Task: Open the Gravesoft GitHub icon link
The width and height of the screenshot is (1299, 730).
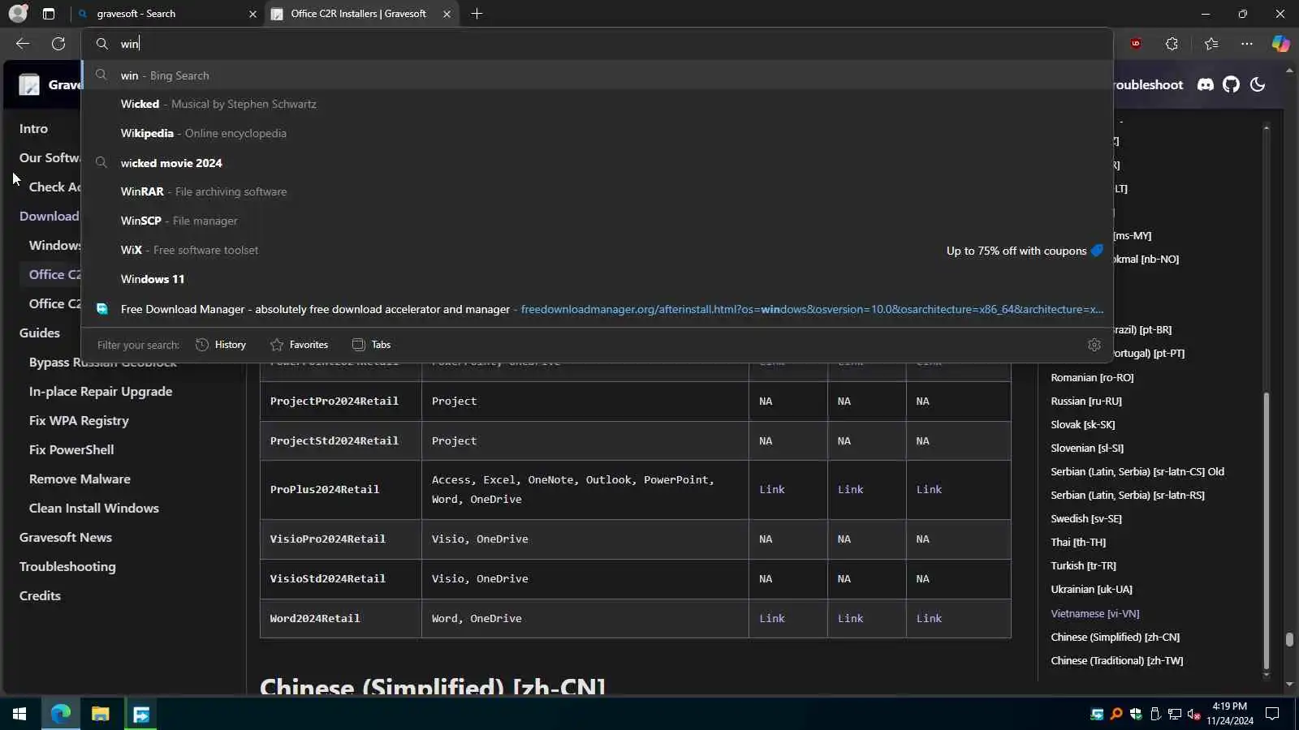Action: 1232,84
